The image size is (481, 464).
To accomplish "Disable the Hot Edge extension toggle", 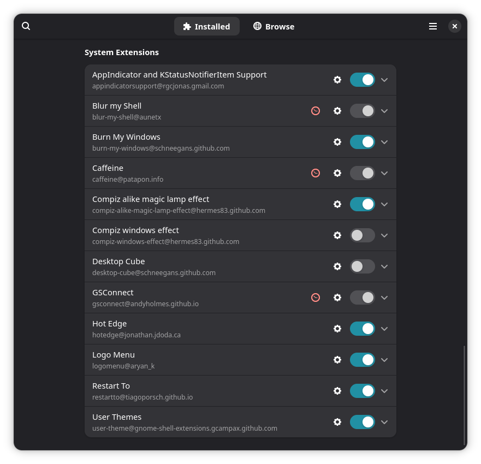I will (363, 329).
